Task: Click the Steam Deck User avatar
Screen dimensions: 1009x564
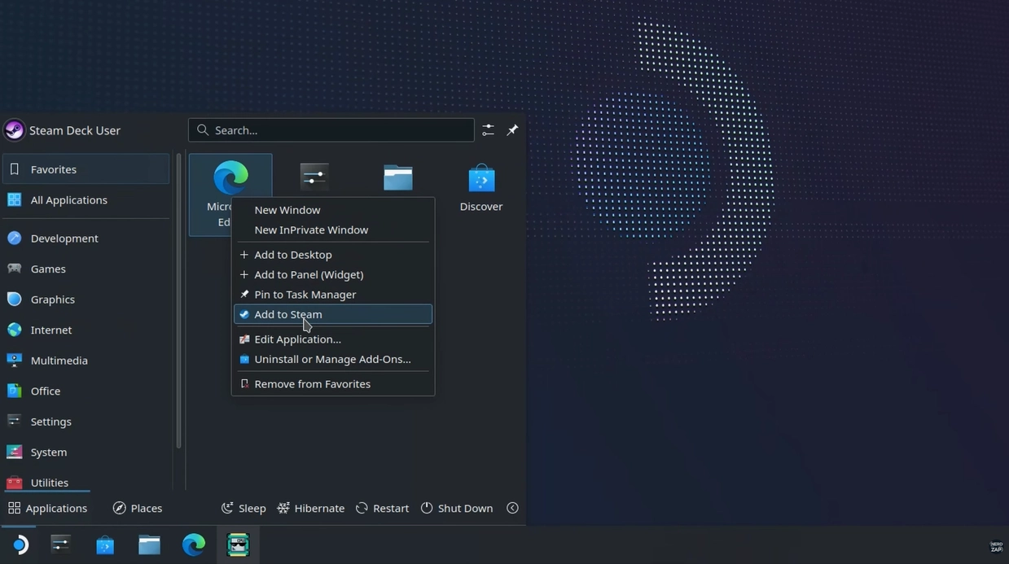Action: (15, 130)
